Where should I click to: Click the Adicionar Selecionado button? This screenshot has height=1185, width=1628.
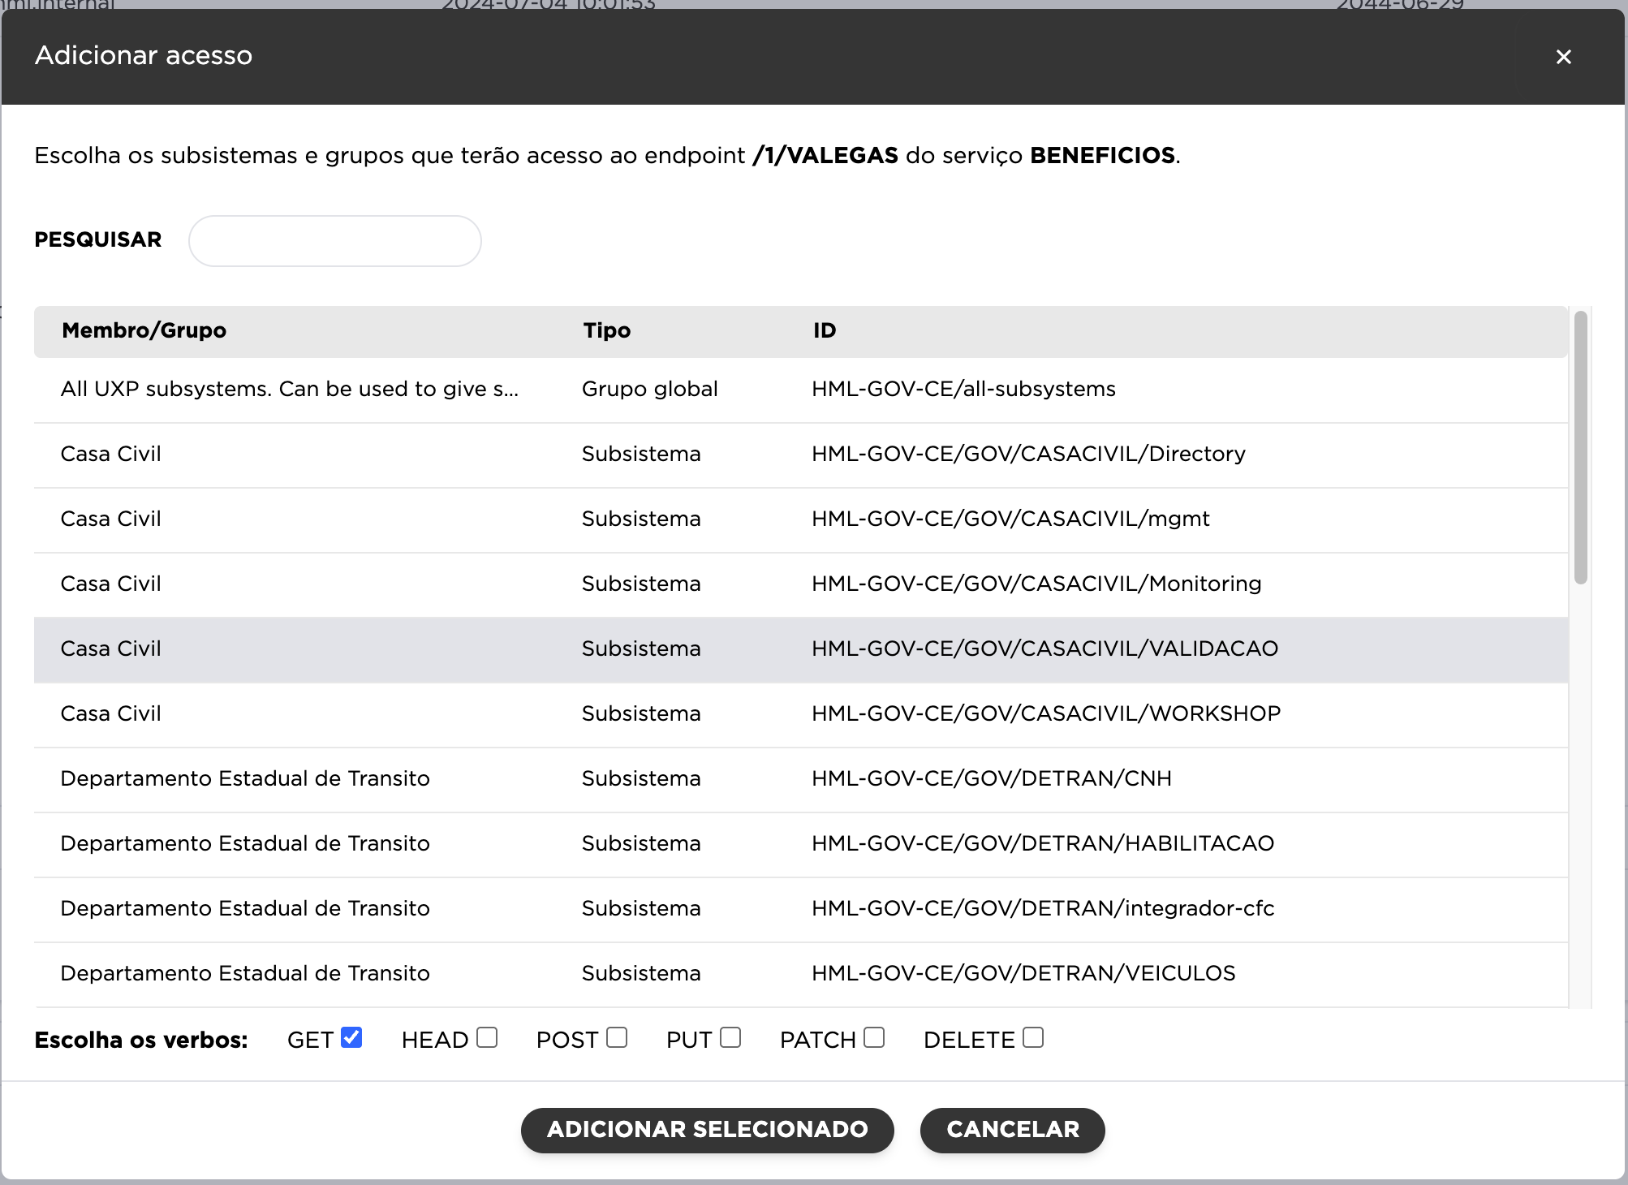(x=707, y=1130)
